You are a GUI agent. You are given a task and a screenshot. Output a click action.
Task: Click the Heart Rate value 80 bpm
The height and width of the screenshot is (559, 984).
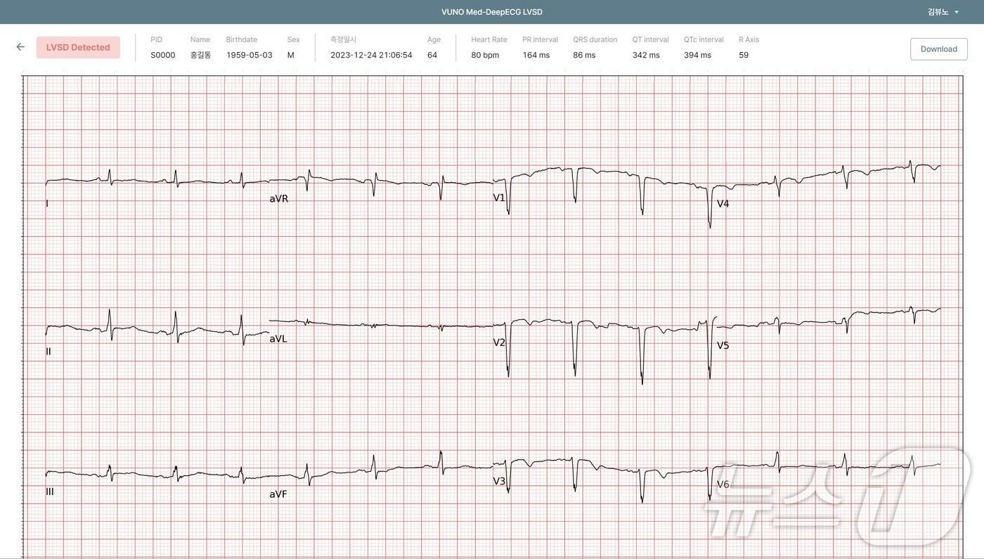(485, 55)
